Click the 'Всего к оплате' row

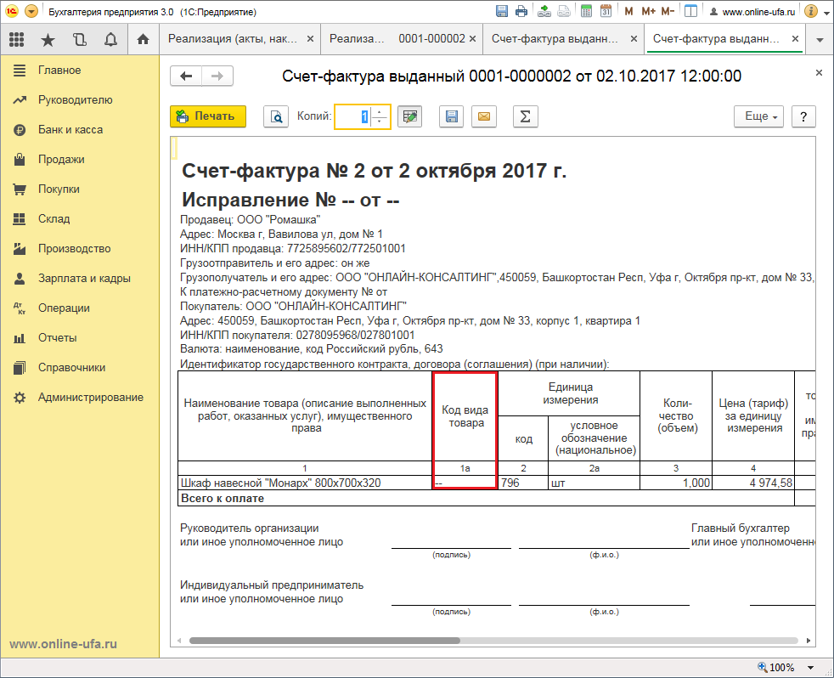point(486,498)
